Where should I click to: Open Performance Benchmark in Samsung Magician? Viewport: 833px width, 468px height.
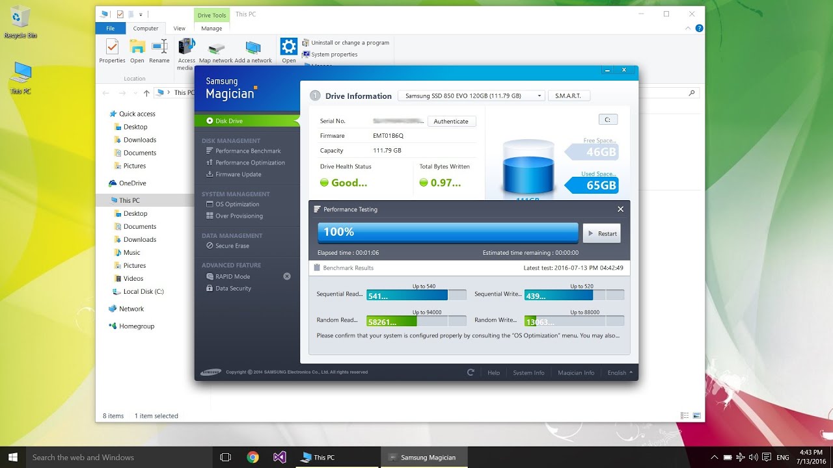click(x=248, y=151)
